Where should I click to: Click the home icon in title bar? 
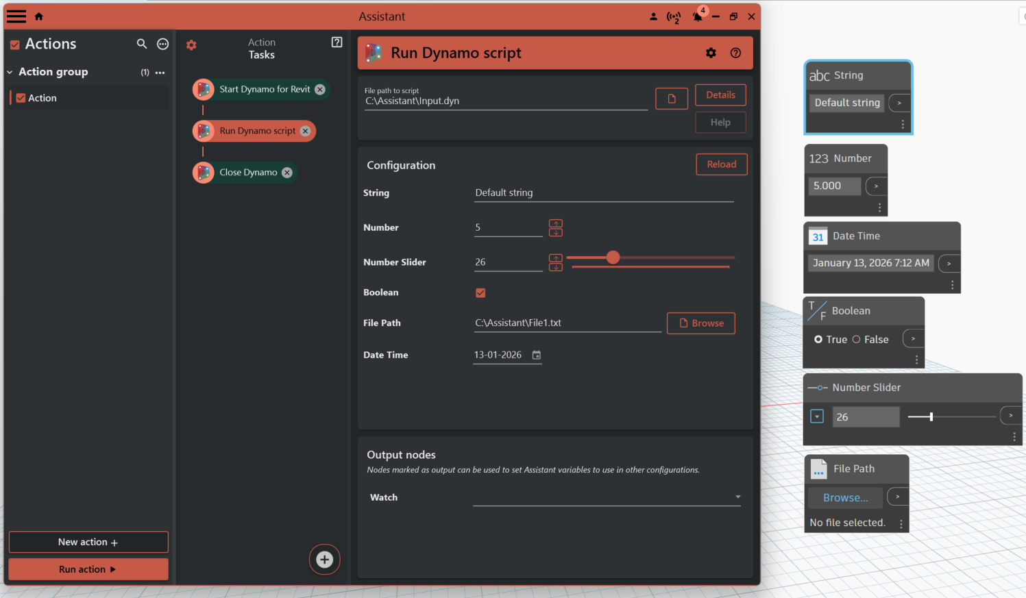coord(39,16)
